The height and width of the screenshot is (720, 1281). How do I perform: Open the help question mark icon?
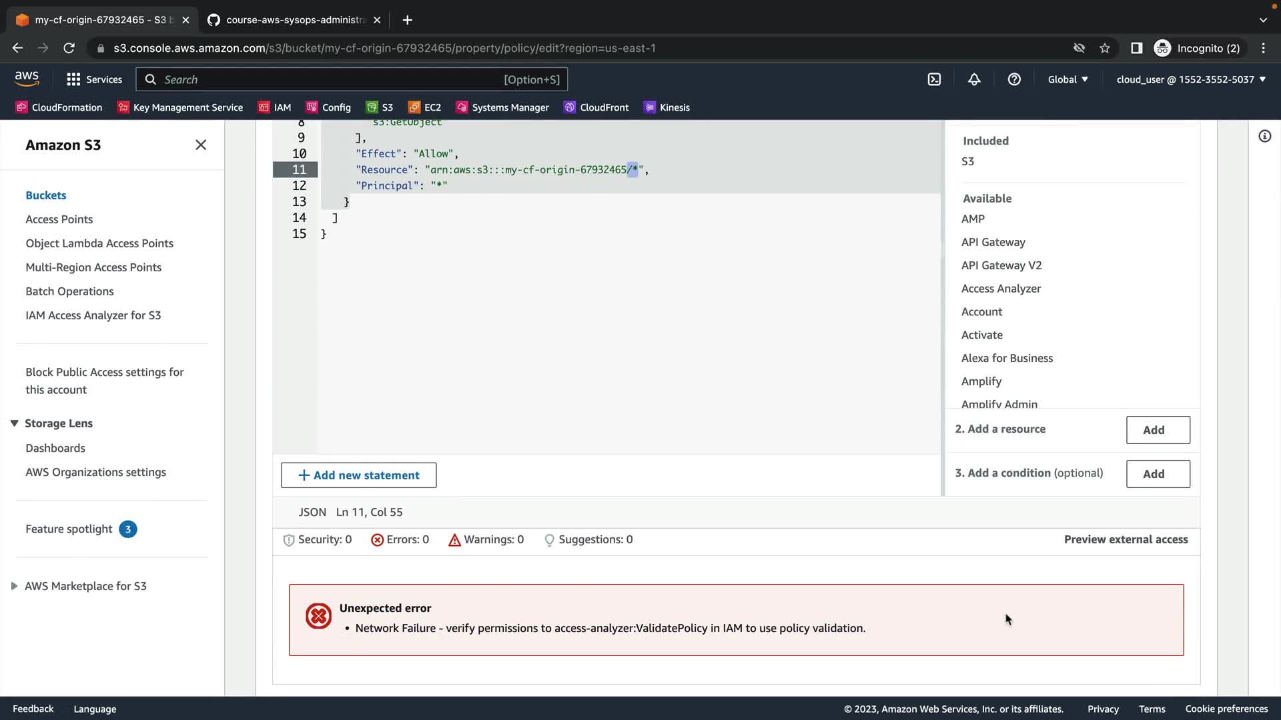coord(1014,79)
